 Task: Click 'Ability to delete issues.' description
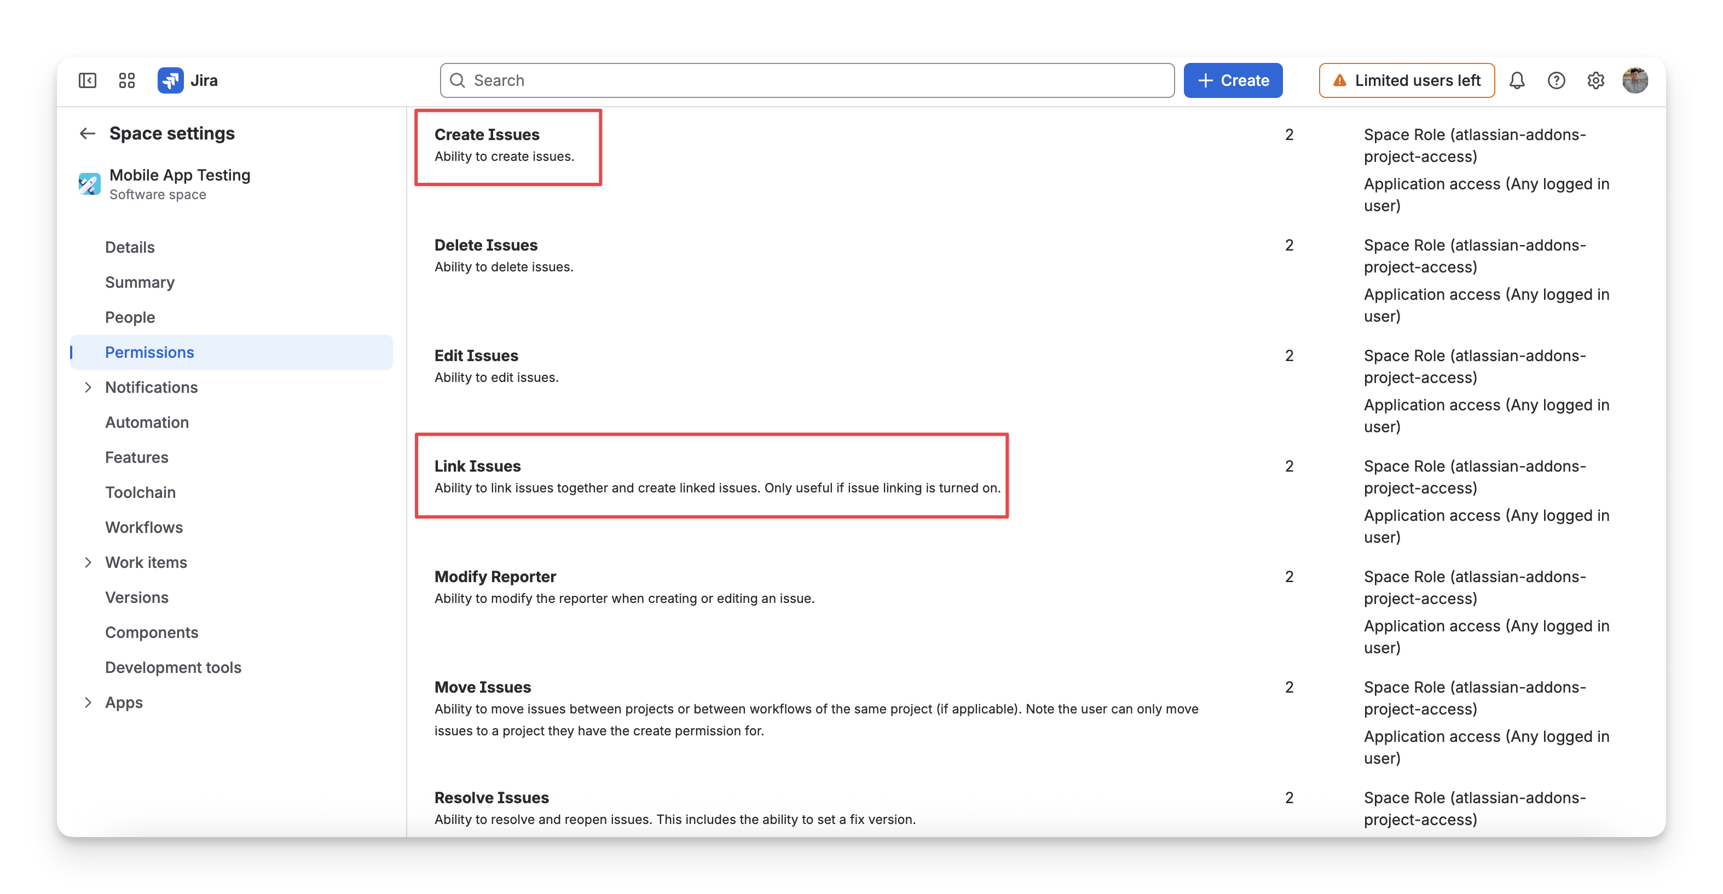[504, 267]
